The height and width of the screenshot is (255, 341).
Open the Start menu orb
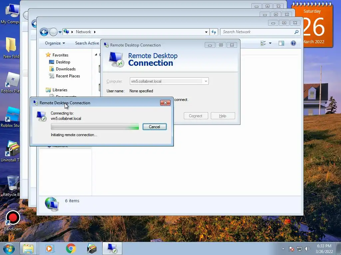coord(9,248)
